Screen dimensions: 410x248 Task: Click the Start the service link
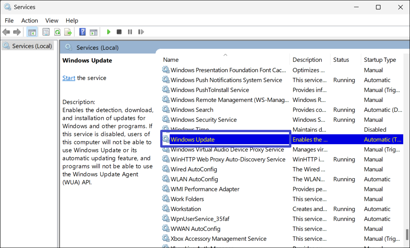[69, 78]
